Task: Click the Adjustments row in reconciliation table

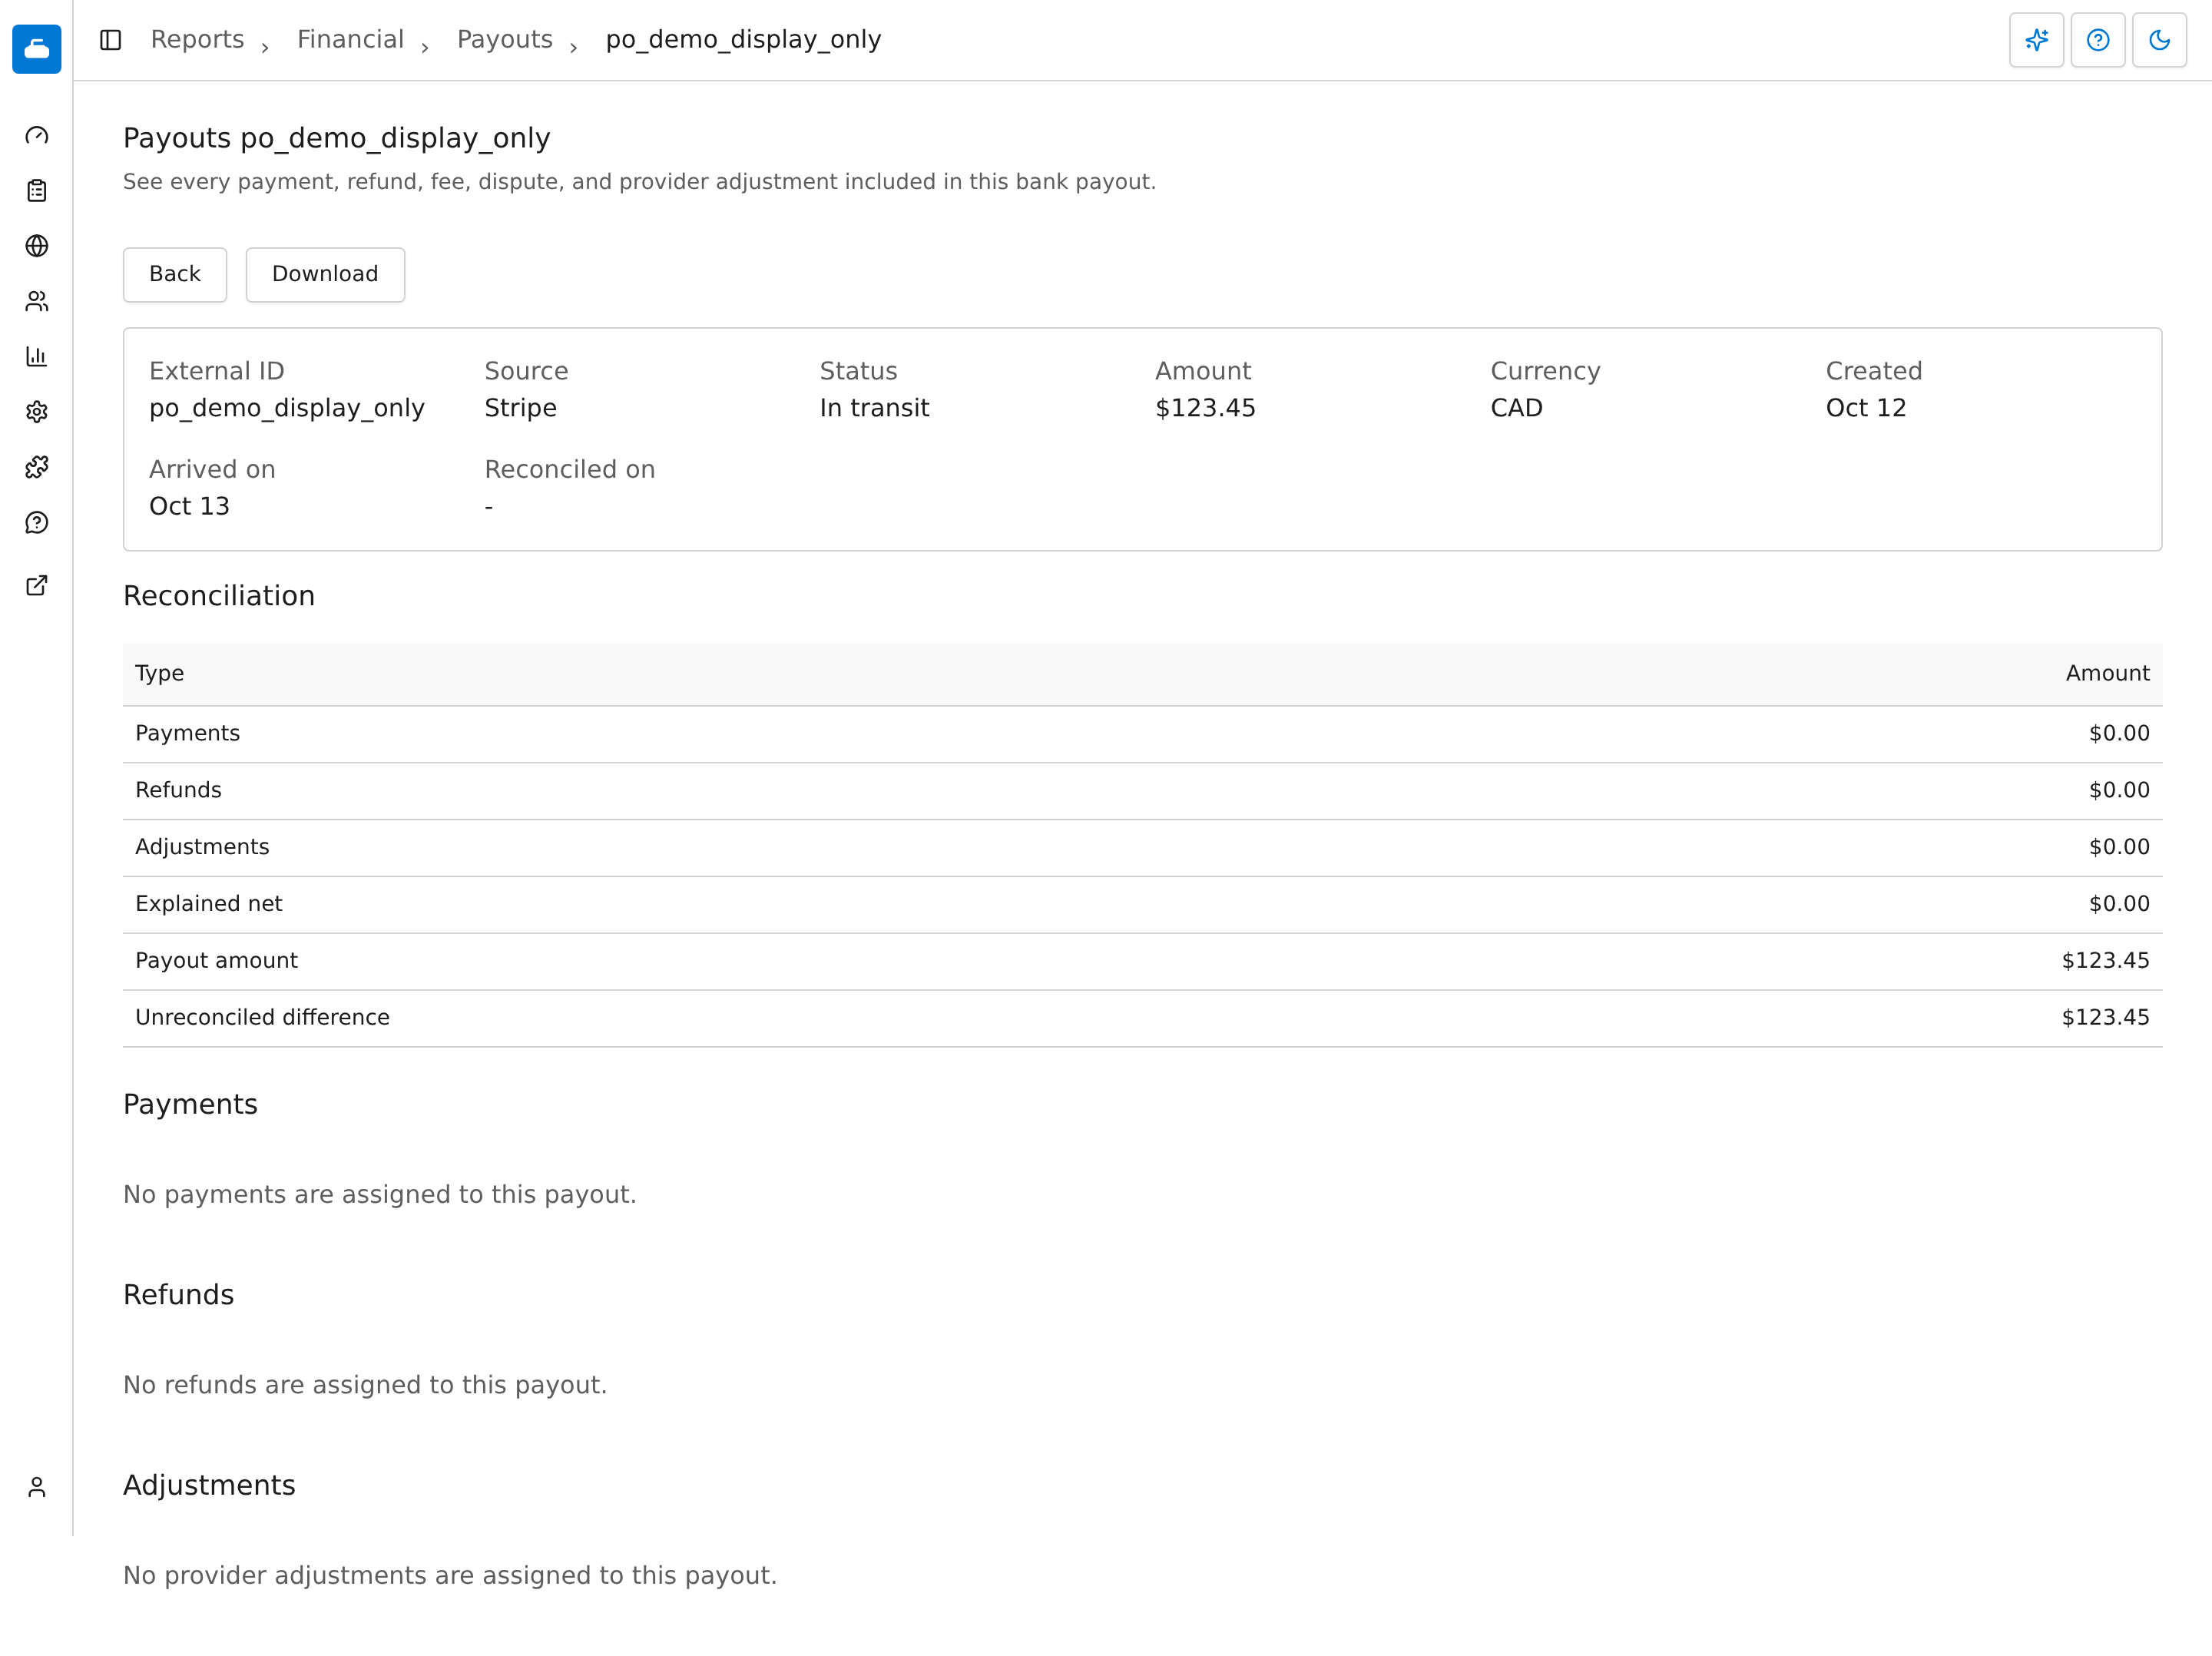Action: click(1142, 848)
